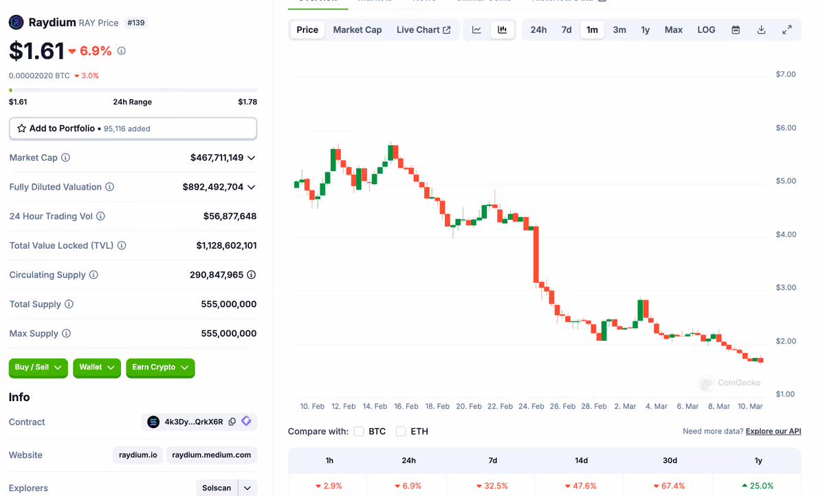
Task: Open the Total Value Locked info icon
Action: pyautogui.click(x=122, y=245)
